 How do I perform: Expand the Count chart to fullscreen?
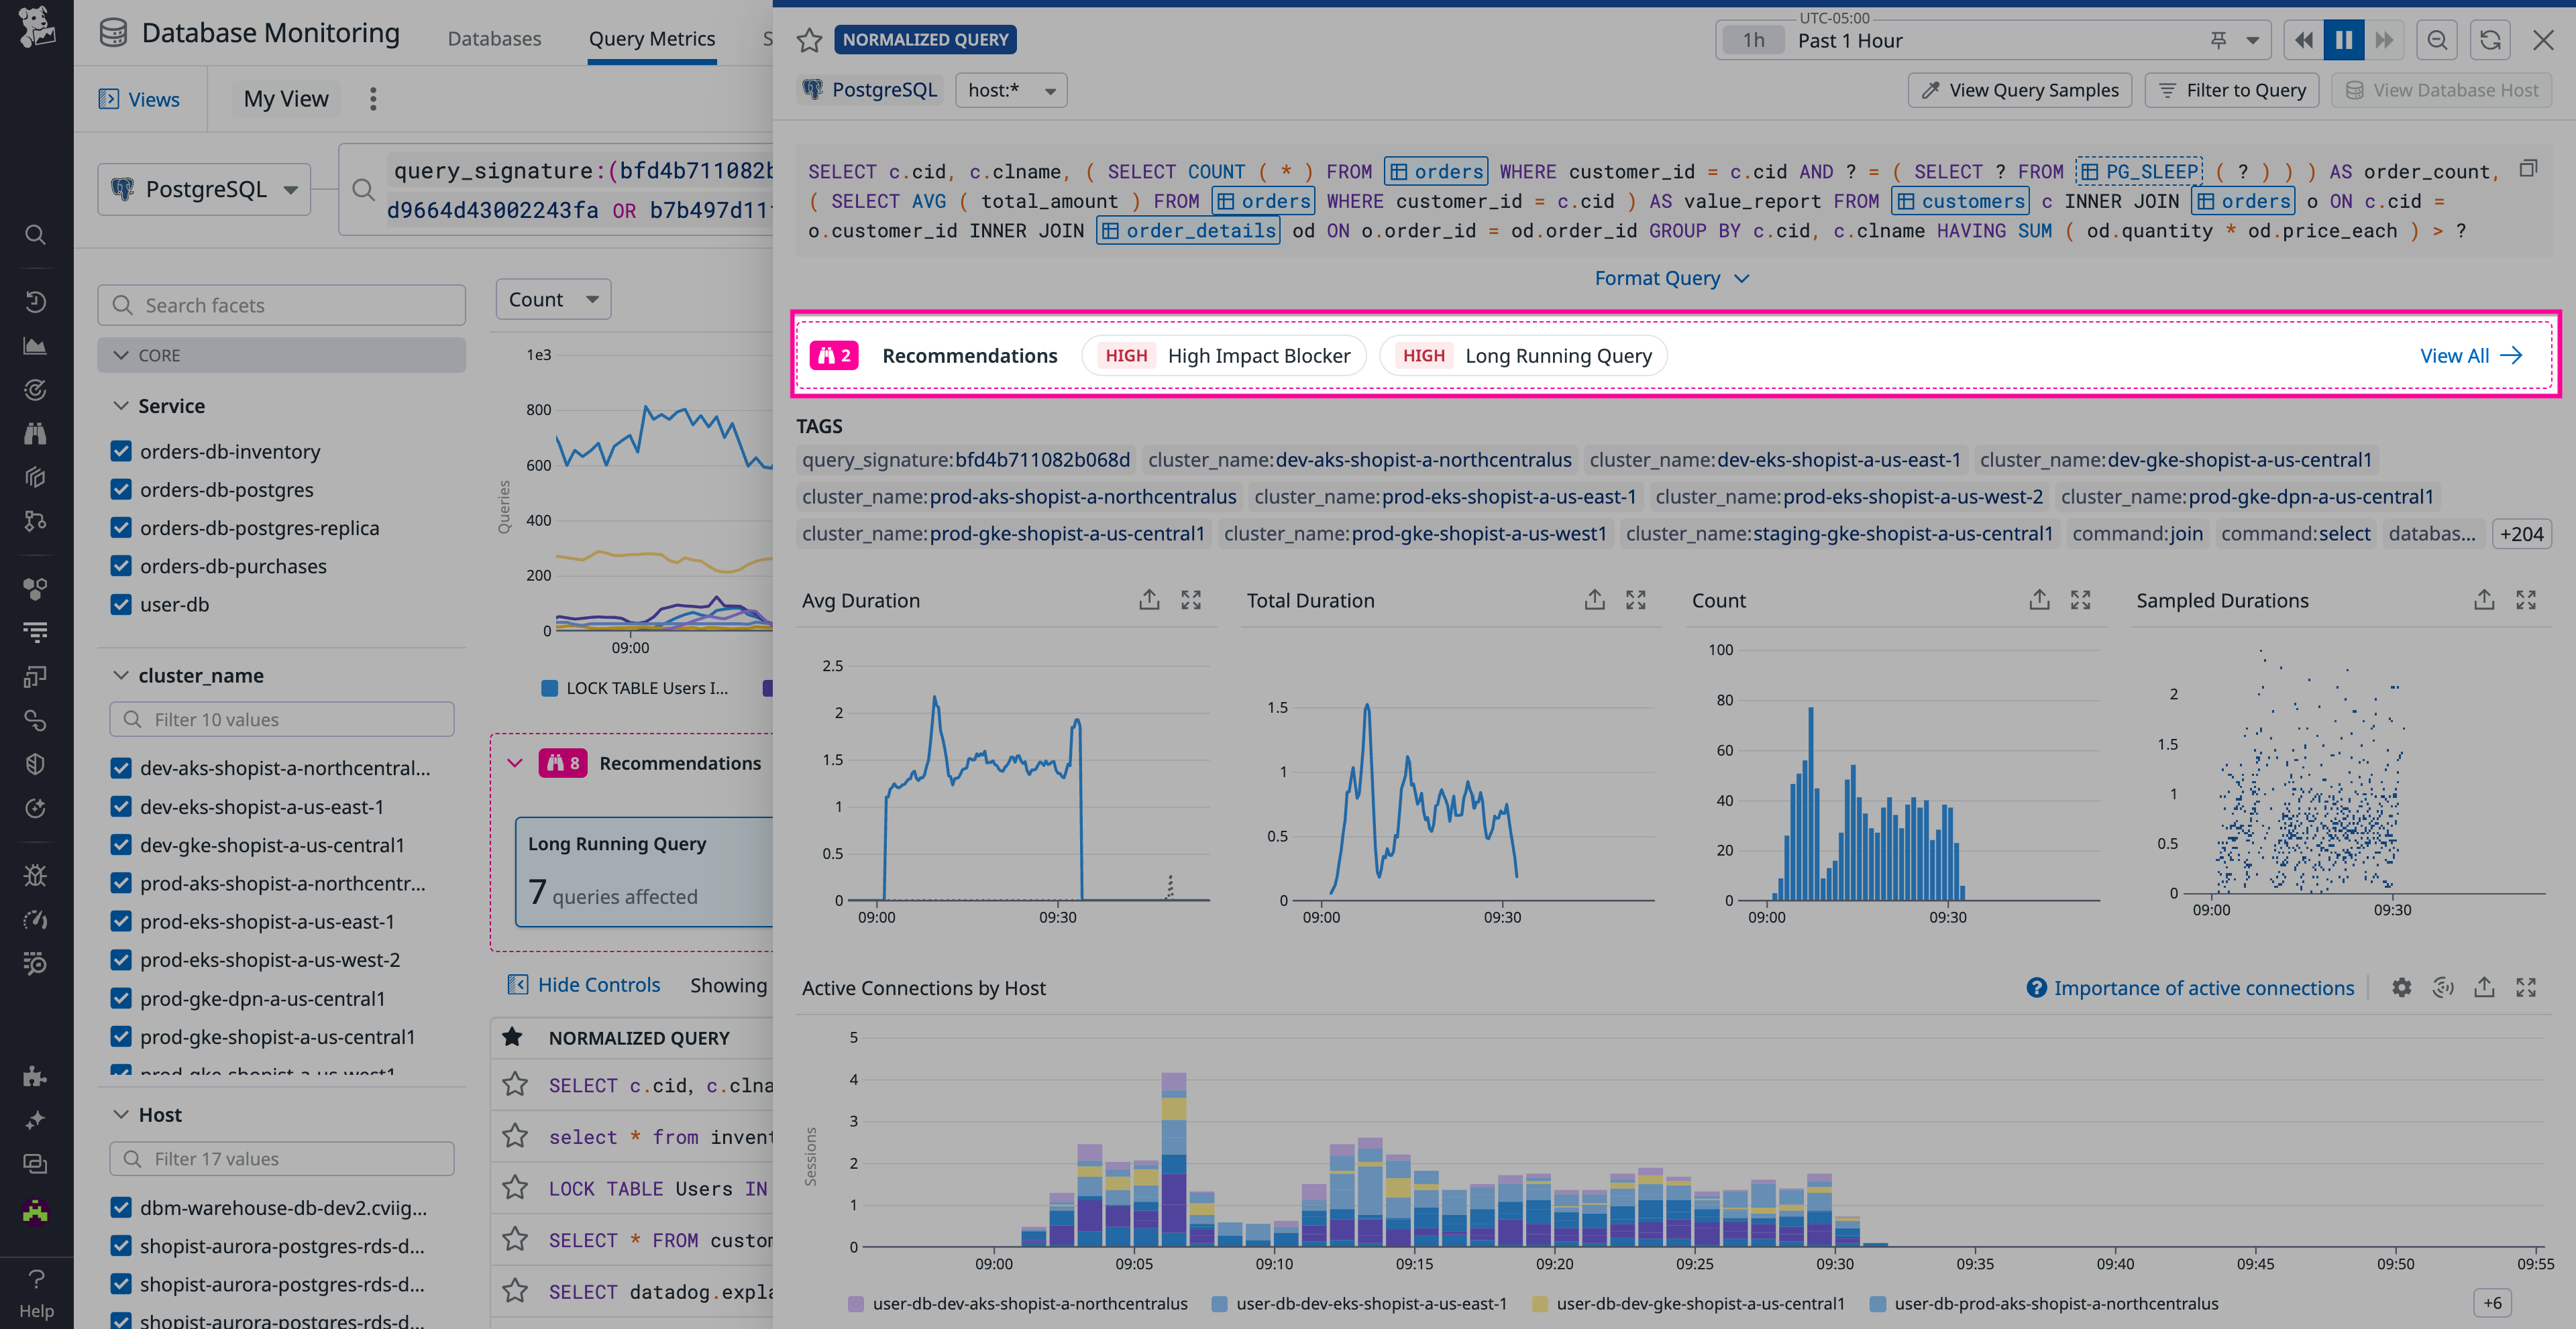pos(2081,599)
